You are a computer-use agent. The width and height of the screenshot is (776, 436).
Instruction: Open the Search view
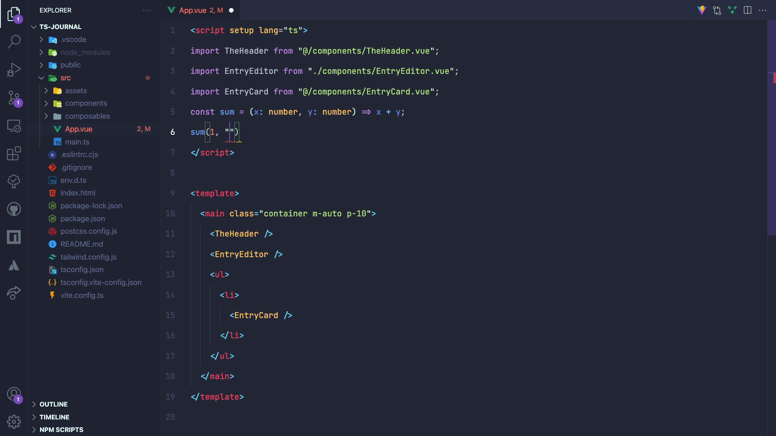(14, 42)
